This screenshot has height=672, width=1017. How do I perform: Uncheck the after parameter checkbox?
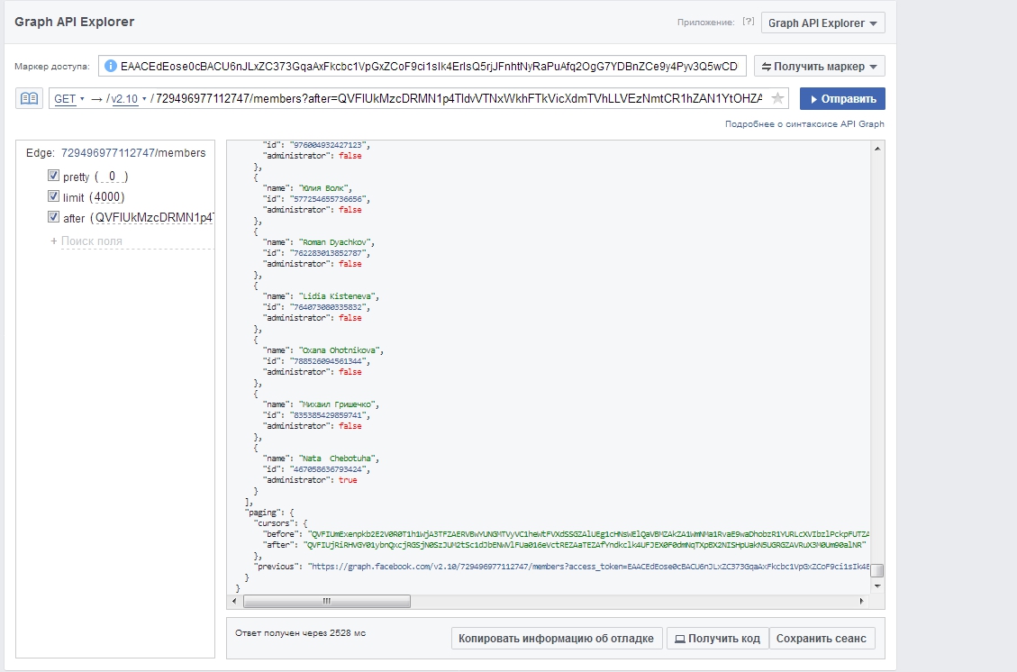click(53, 217)
